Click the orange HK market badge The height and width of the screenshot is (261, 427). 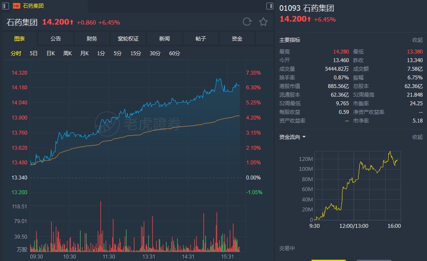click(16, 6)
